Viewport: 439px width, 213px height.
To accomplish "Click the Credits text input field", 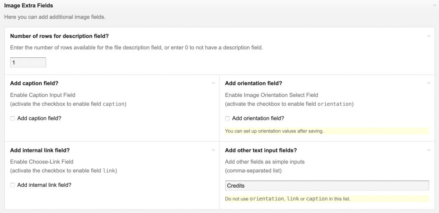I will coord(327,186).
